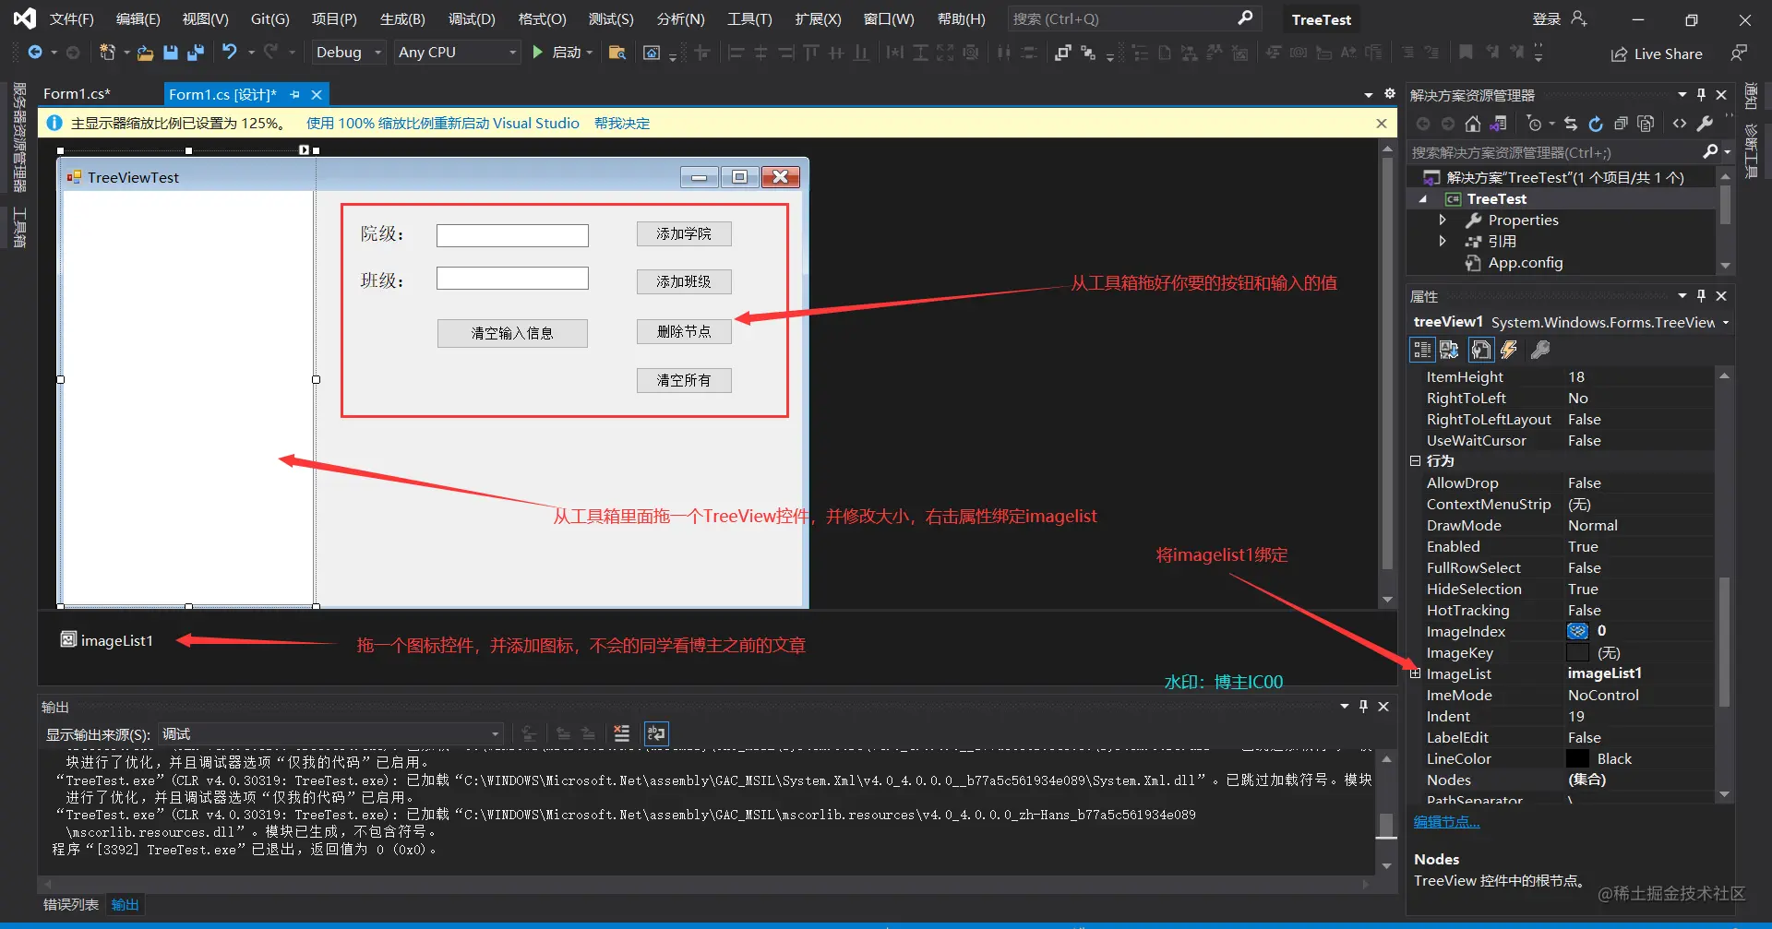Expand the Properties node in Solution Explorer

[x=1443, y=220]
